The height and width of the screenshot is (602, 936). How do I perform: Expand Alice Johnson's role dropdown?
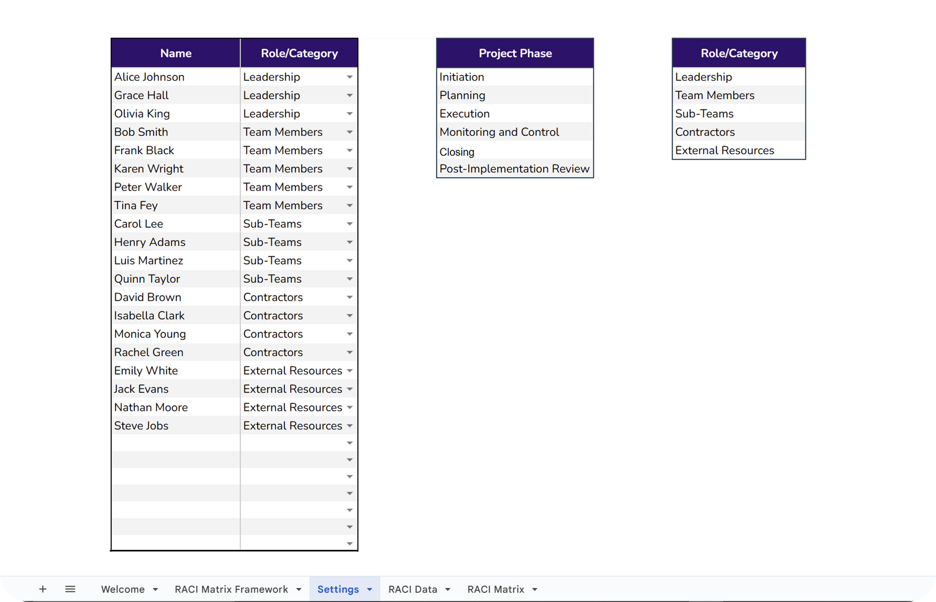(x=350, y=77)
